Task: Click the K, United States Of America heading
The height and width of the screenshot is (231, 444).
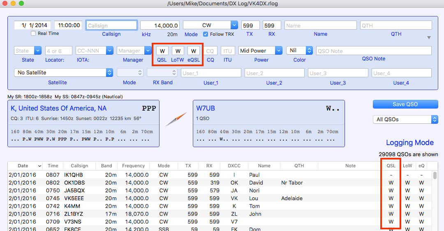Action: (x=59, y=108)
